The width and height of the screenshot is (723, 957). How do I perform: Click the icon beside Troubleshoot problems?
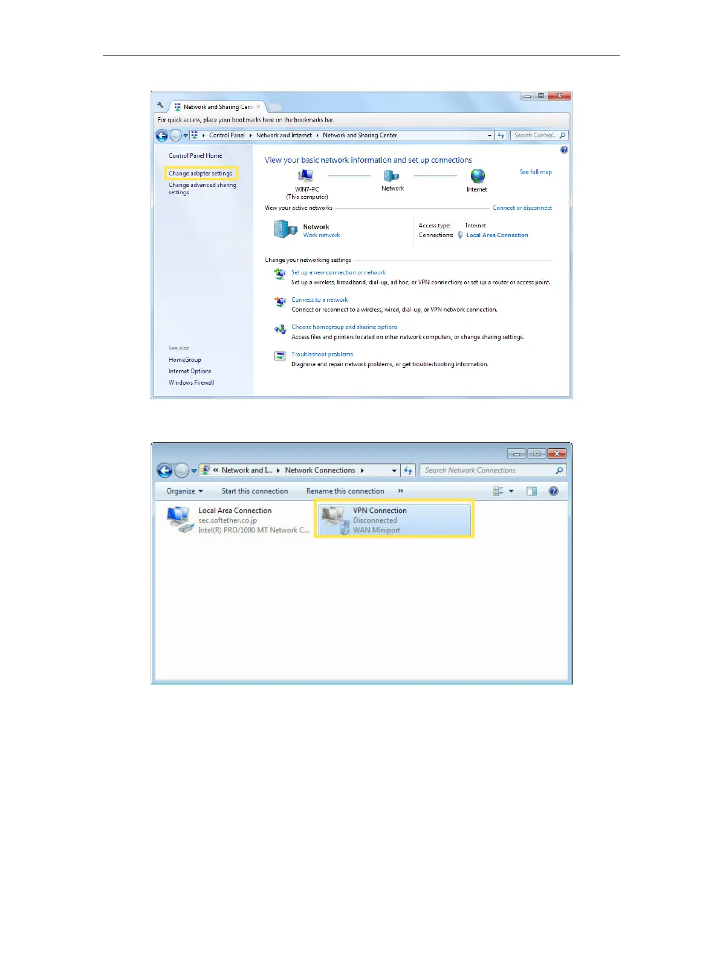click(280, 356)
